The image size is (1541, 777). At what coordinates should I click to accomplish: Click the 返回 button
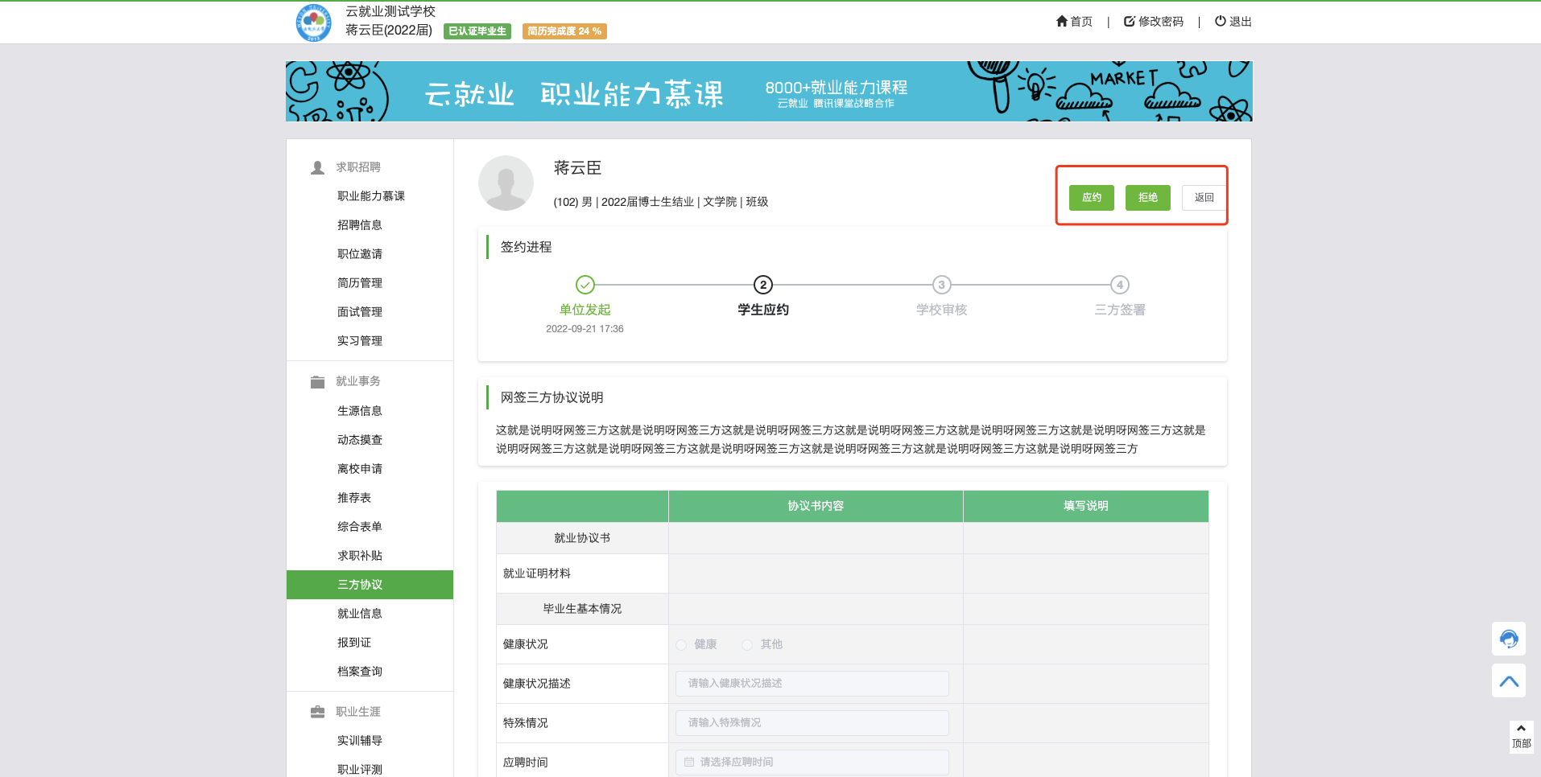click(1204, 198)
